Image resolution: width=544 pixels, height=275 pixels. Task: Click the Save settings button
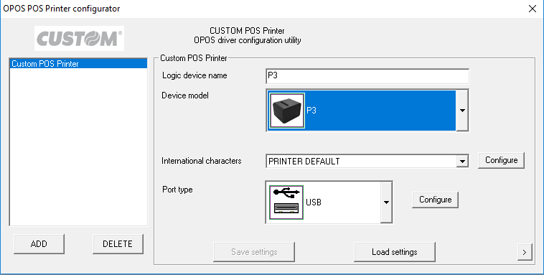254,252
